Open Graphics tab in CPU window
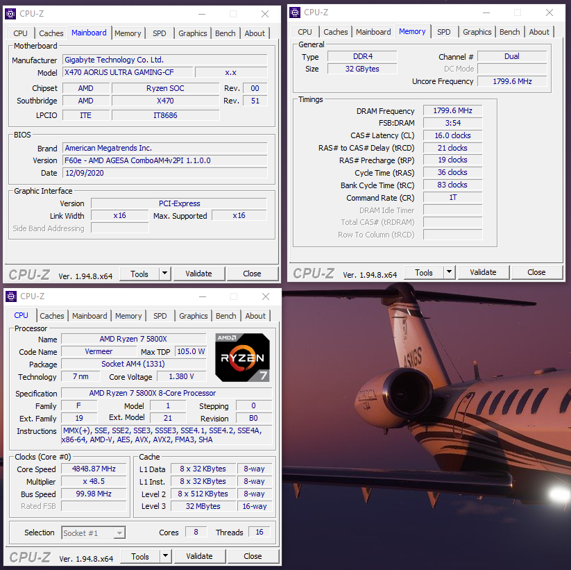 pyautogui.click(x=194, y=316)
